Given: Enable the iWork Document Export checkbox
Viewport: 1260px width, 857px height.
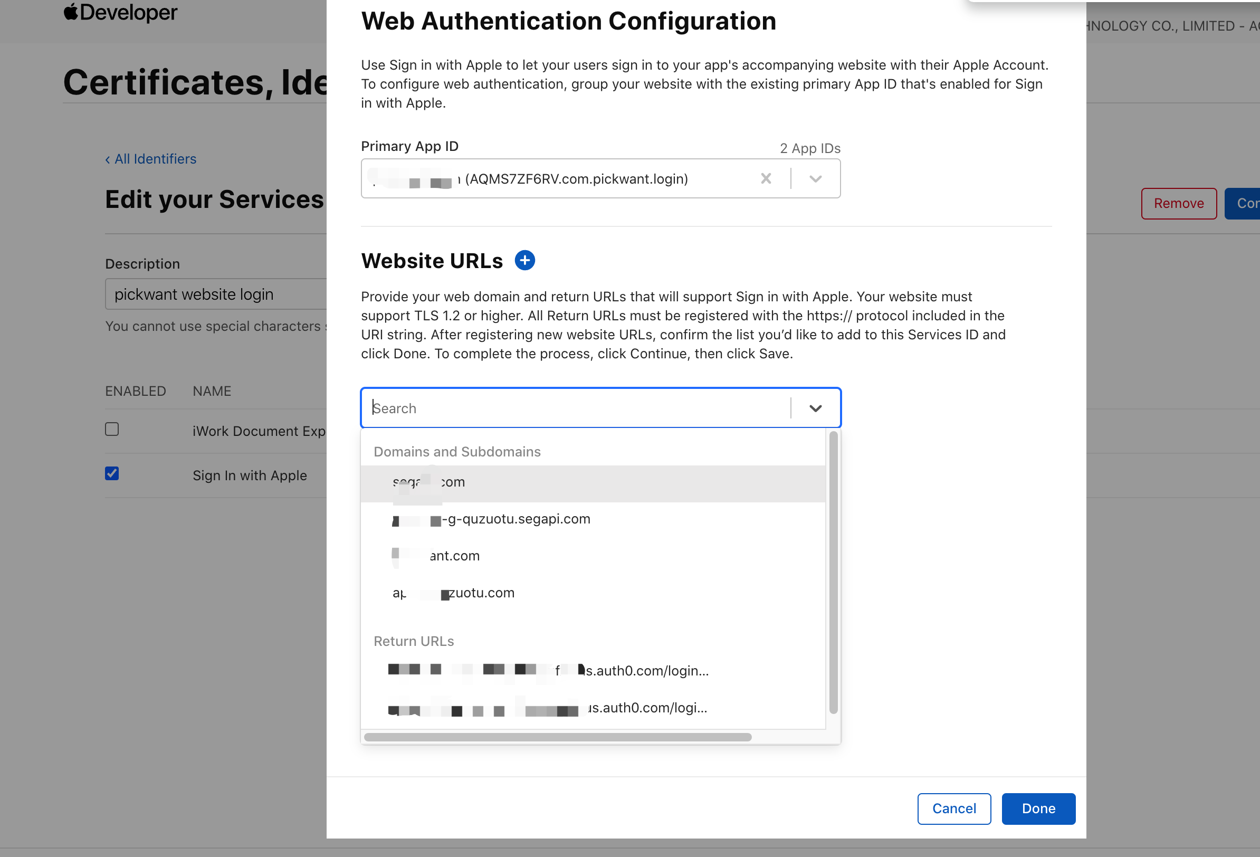Looking at the screenshot, I should click(x=112, y=429).
